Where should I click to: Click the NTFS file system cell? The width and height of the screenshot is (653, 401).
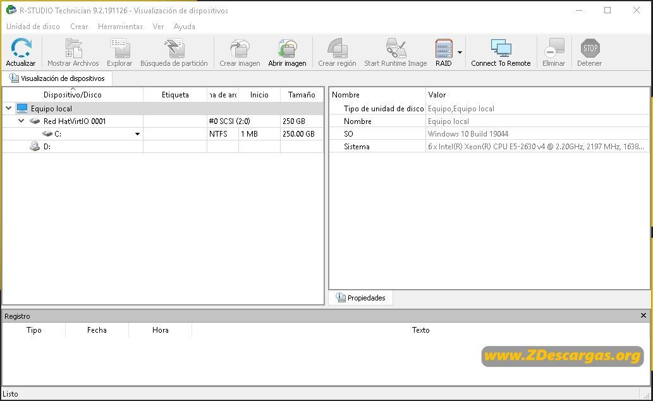[223, 134]
